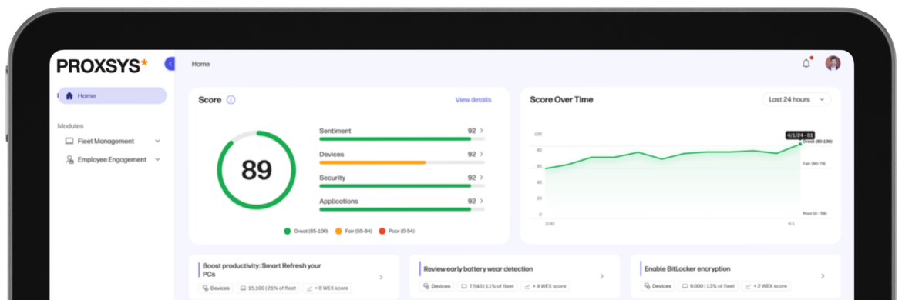Click the 9,000 | 13% of fleet tag
902x300 pixels.
tap(708, 285)
